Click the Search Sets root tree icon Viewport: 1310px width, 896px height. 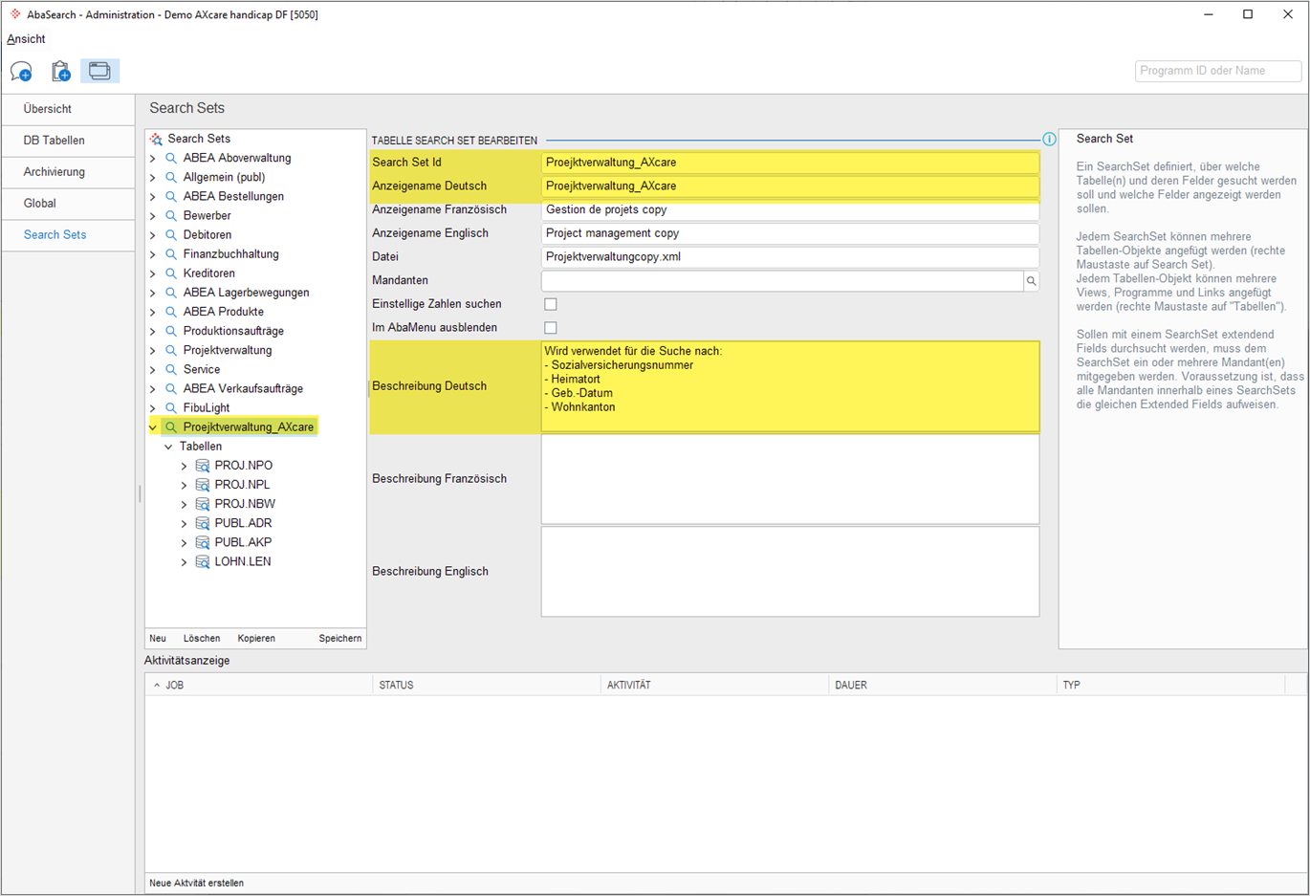click(x=156, y=139)
